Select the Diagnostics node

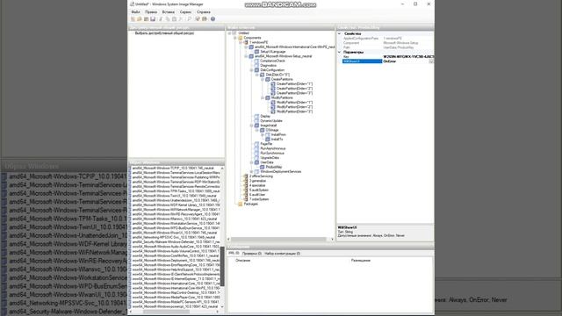268,66
